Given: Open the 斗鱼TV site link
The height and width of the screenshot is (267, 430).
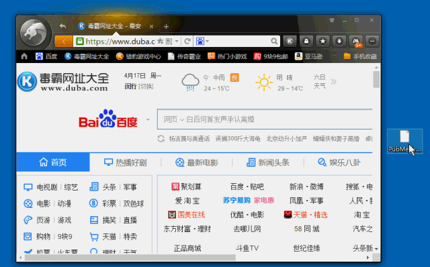Looking at the screenshot, I should click(247, 248).
